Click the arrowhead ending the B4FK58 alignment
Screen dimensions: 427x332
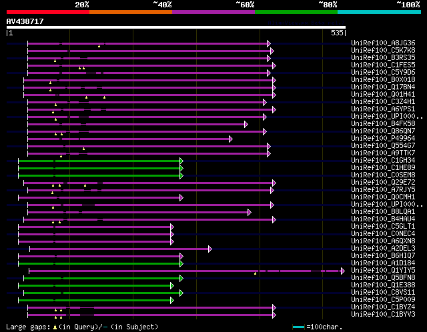[x=246, y=125]
